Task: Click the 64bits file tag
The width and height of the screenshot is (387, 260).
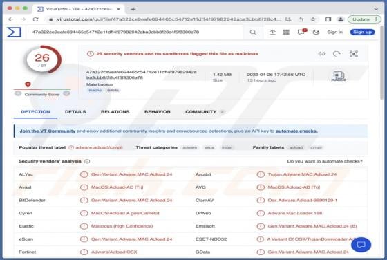Action: click(113, 90)
